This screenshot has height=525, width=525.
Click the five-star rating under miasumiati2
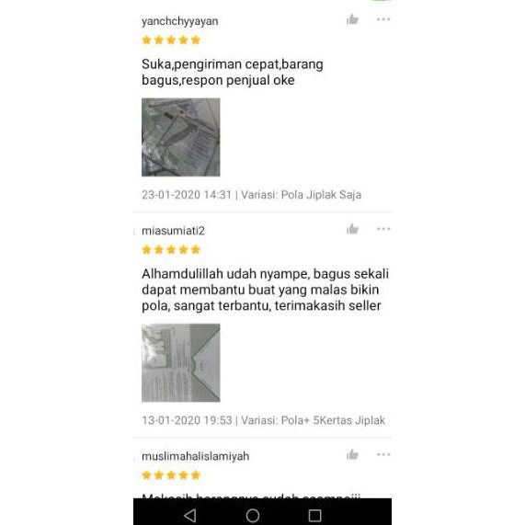171,249
